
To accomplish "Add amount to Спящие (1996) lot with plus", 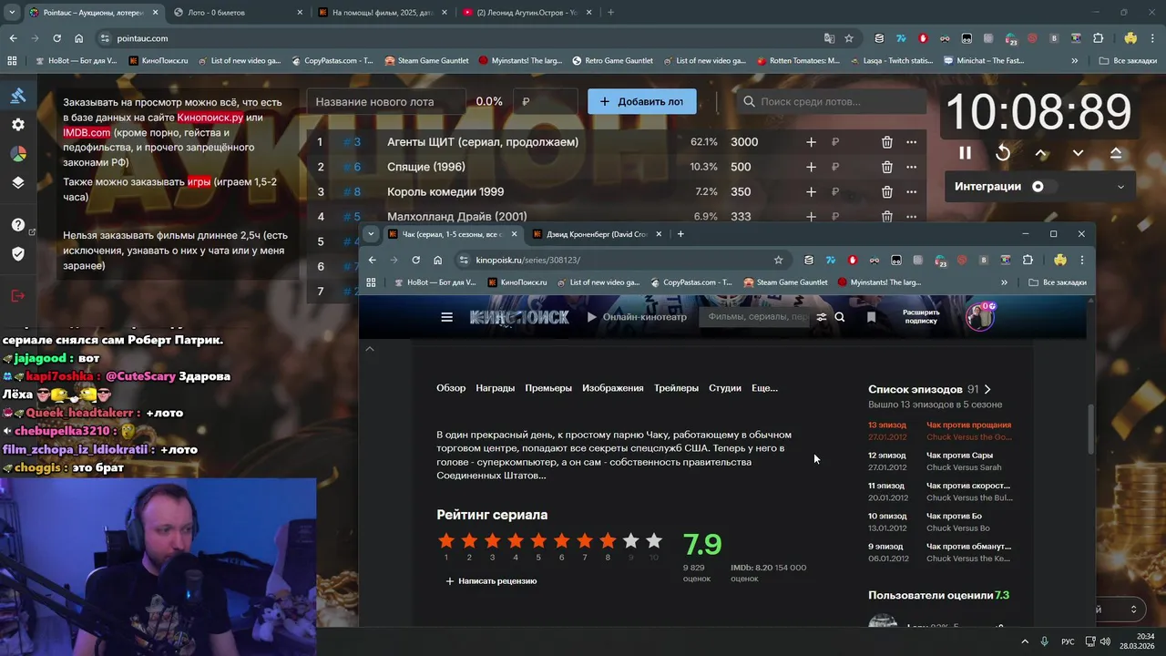I will [811, 167].
